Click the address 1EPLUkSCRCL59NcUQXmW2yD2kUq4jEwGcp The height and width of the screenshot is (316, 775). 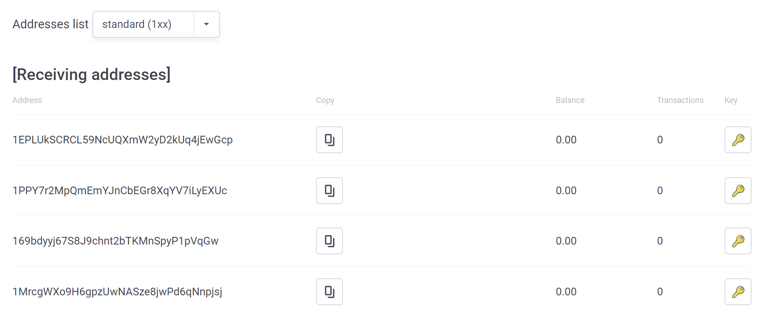[x=122, y=140]
